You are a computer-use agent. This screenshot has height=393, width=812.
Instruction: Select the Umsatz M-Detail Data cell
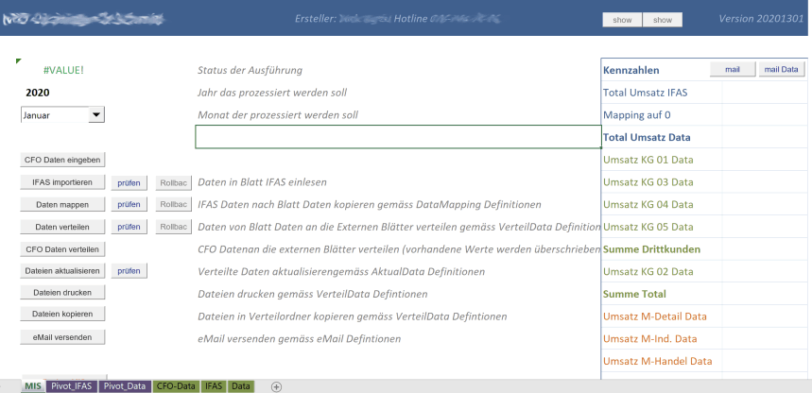tap(662, 316)
